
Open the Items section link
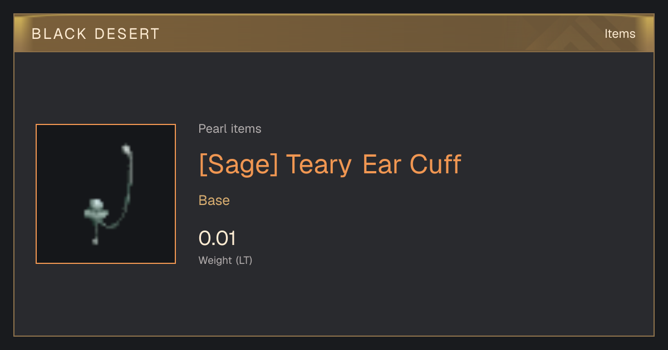point(620,34)
